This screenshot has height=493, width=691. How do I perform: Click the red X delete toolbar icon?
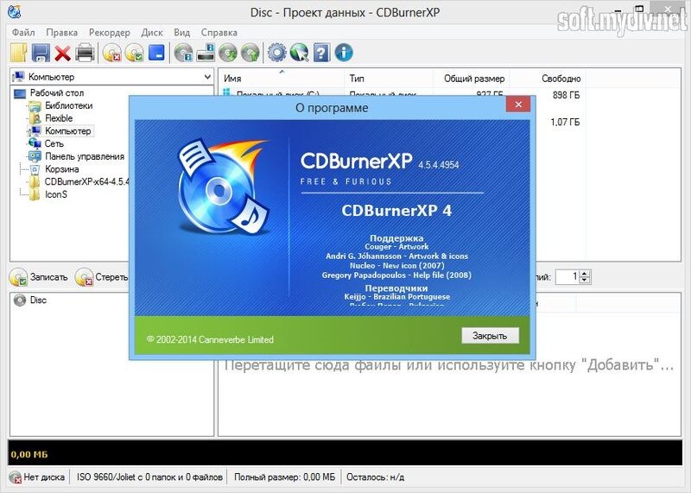pos(62,54)
